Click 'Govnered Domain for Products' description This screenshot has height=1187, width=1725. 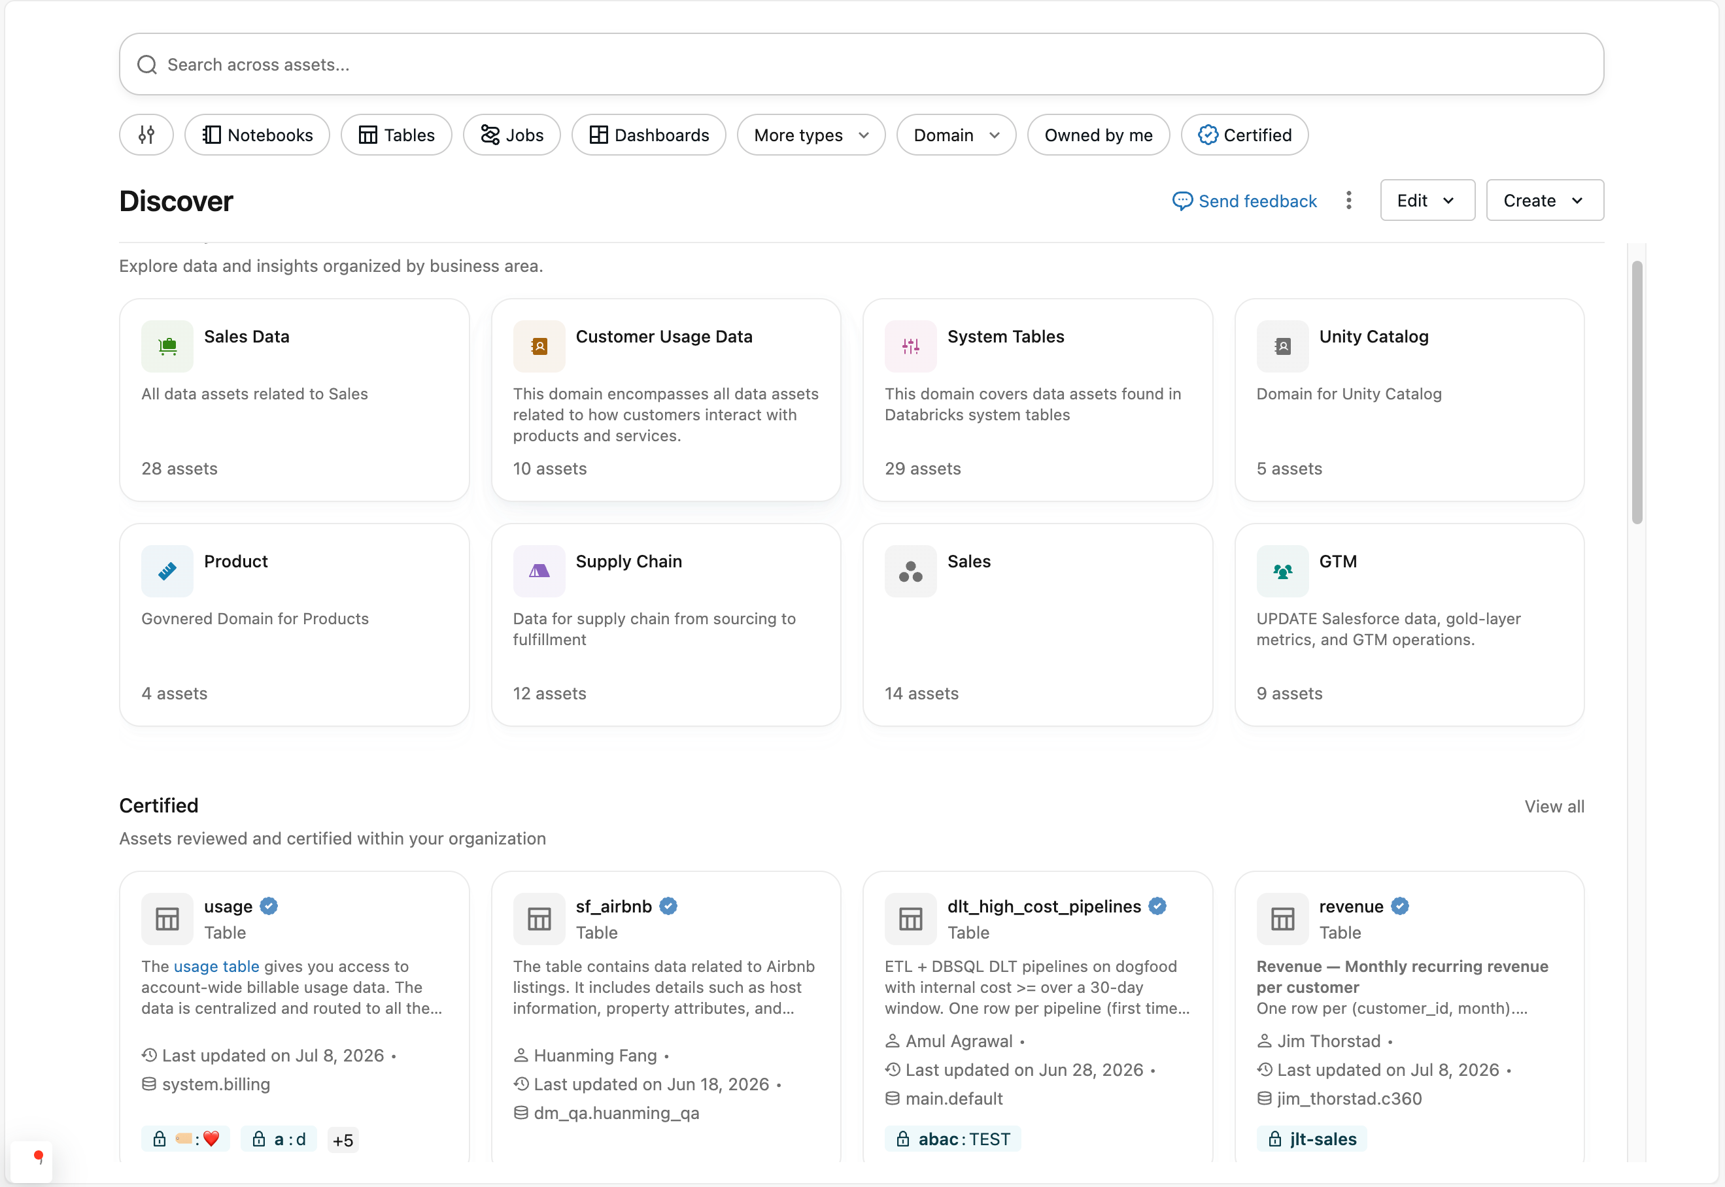pos(255,619)
